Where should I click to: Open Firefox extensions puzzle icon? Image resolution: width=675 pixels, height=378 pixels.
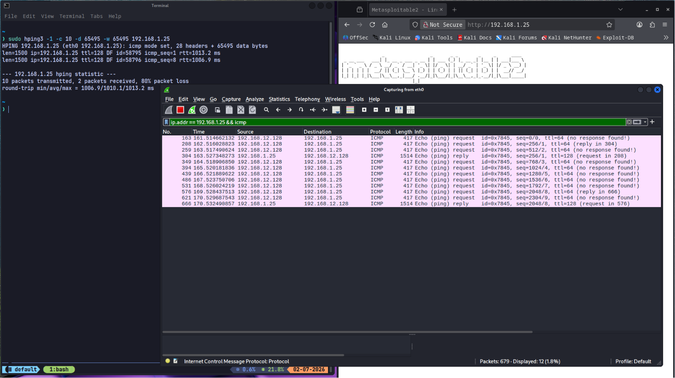coord(652,25)
